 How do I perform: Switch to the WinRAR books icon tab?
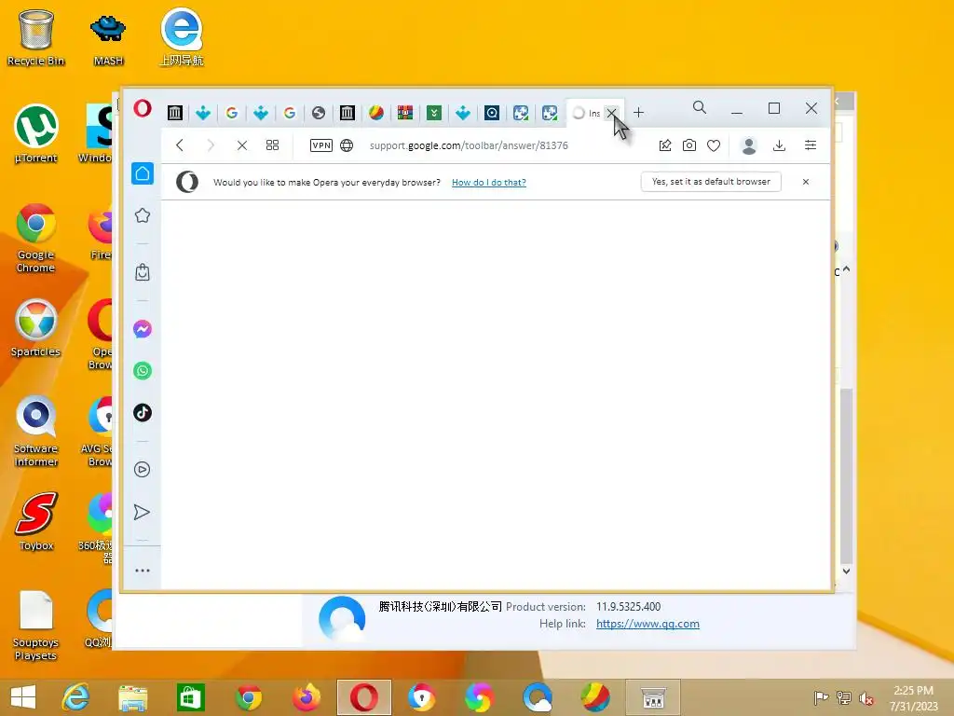pyautogui.click(x=405, y=113)
